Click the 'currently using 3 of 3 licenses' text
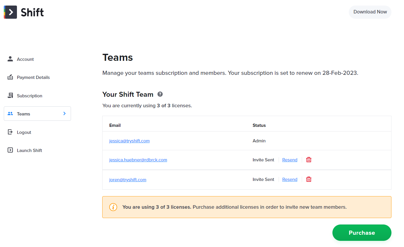This screenshot has height=247, width=404. tap(147, 106)
